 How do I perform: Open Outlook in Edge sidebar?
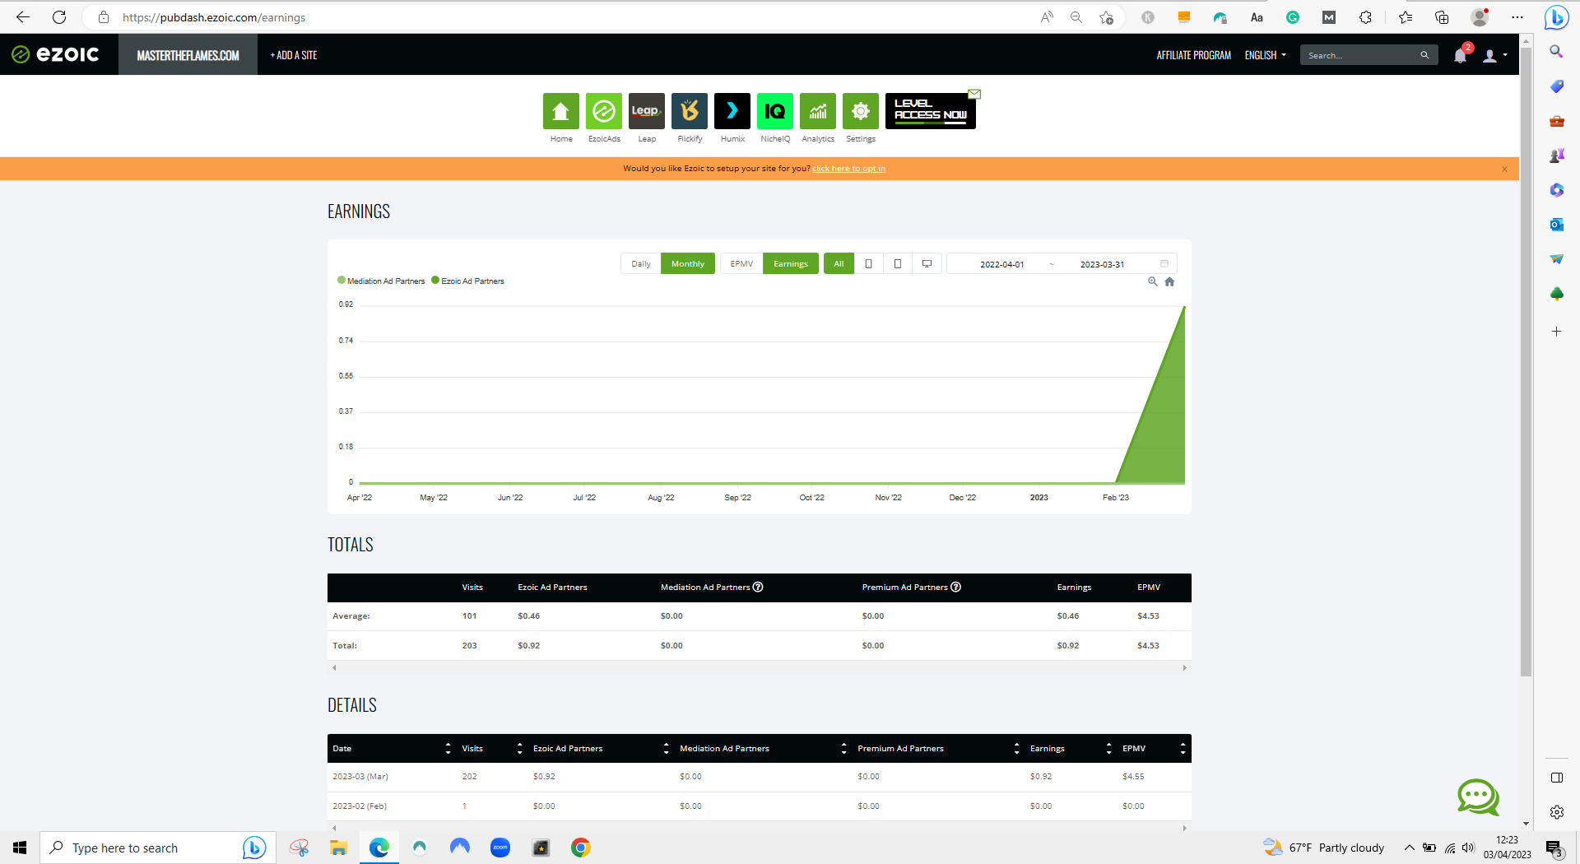point(1556,225)
